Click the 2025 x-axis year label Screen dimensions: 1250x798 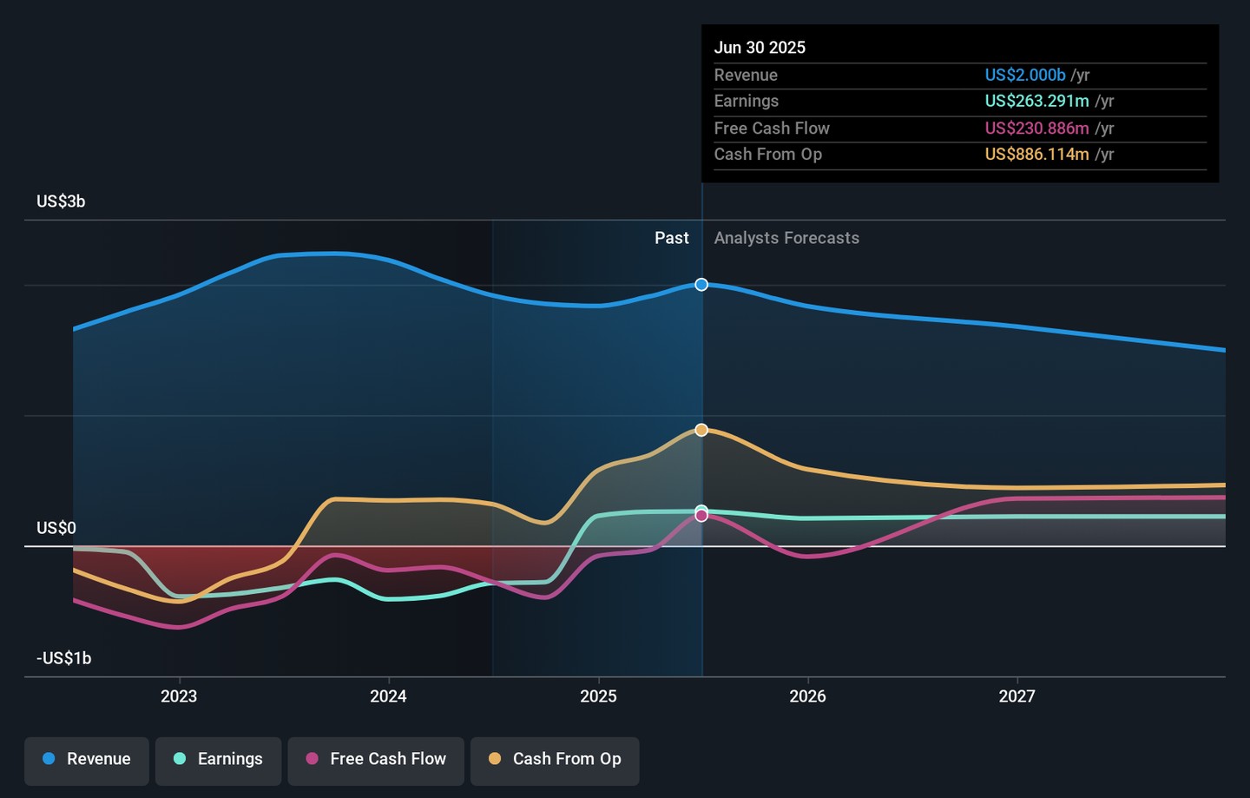[598, 696]
